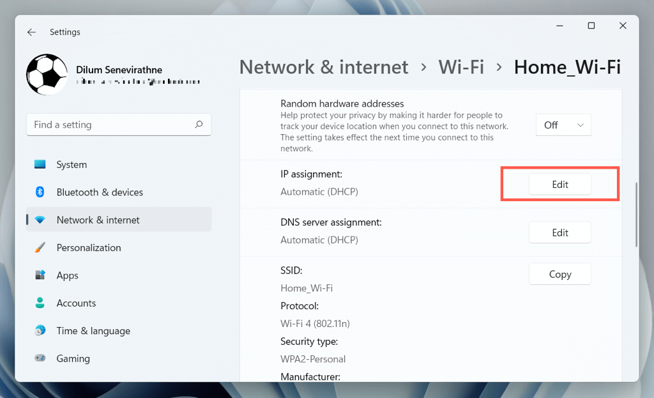Click the back arrow icon

tap(31, 32)
